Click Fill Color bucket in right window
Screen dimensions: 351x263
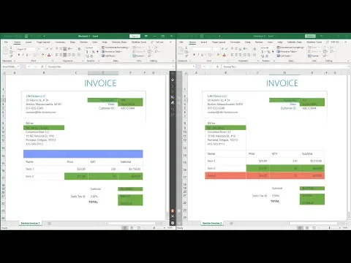(218, 55)
